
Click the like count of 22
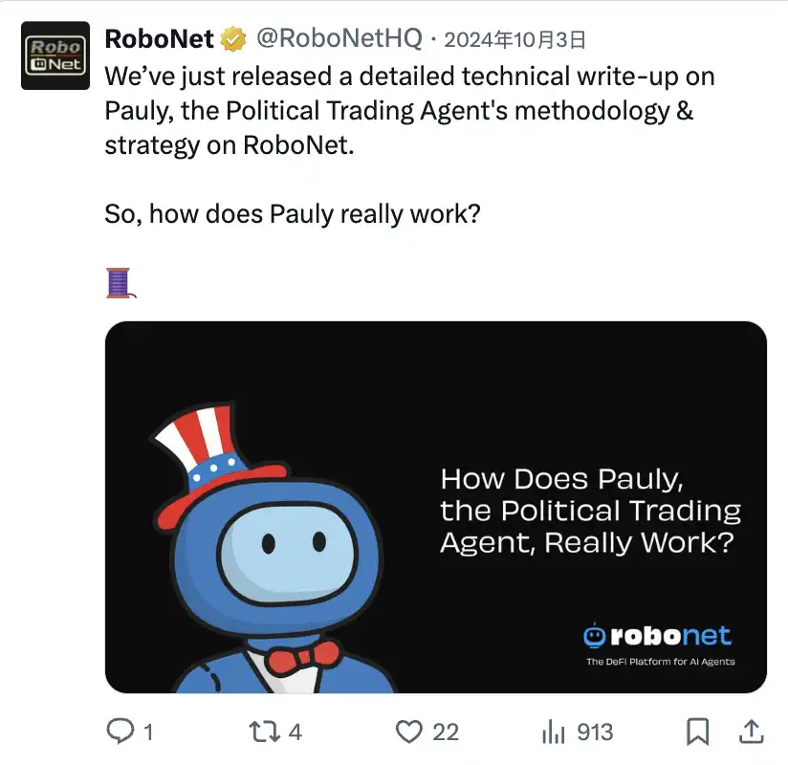click(x=446, y=732)
